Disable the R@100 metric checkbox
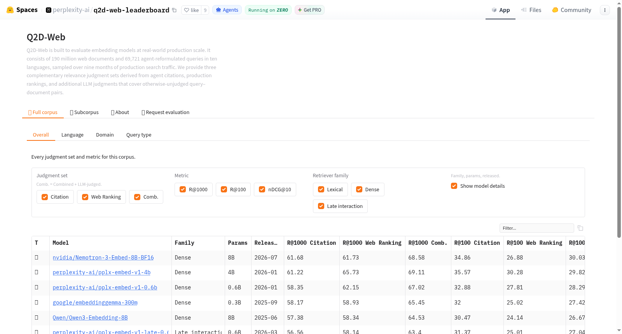The image size is (622, 334). point(224,190)
